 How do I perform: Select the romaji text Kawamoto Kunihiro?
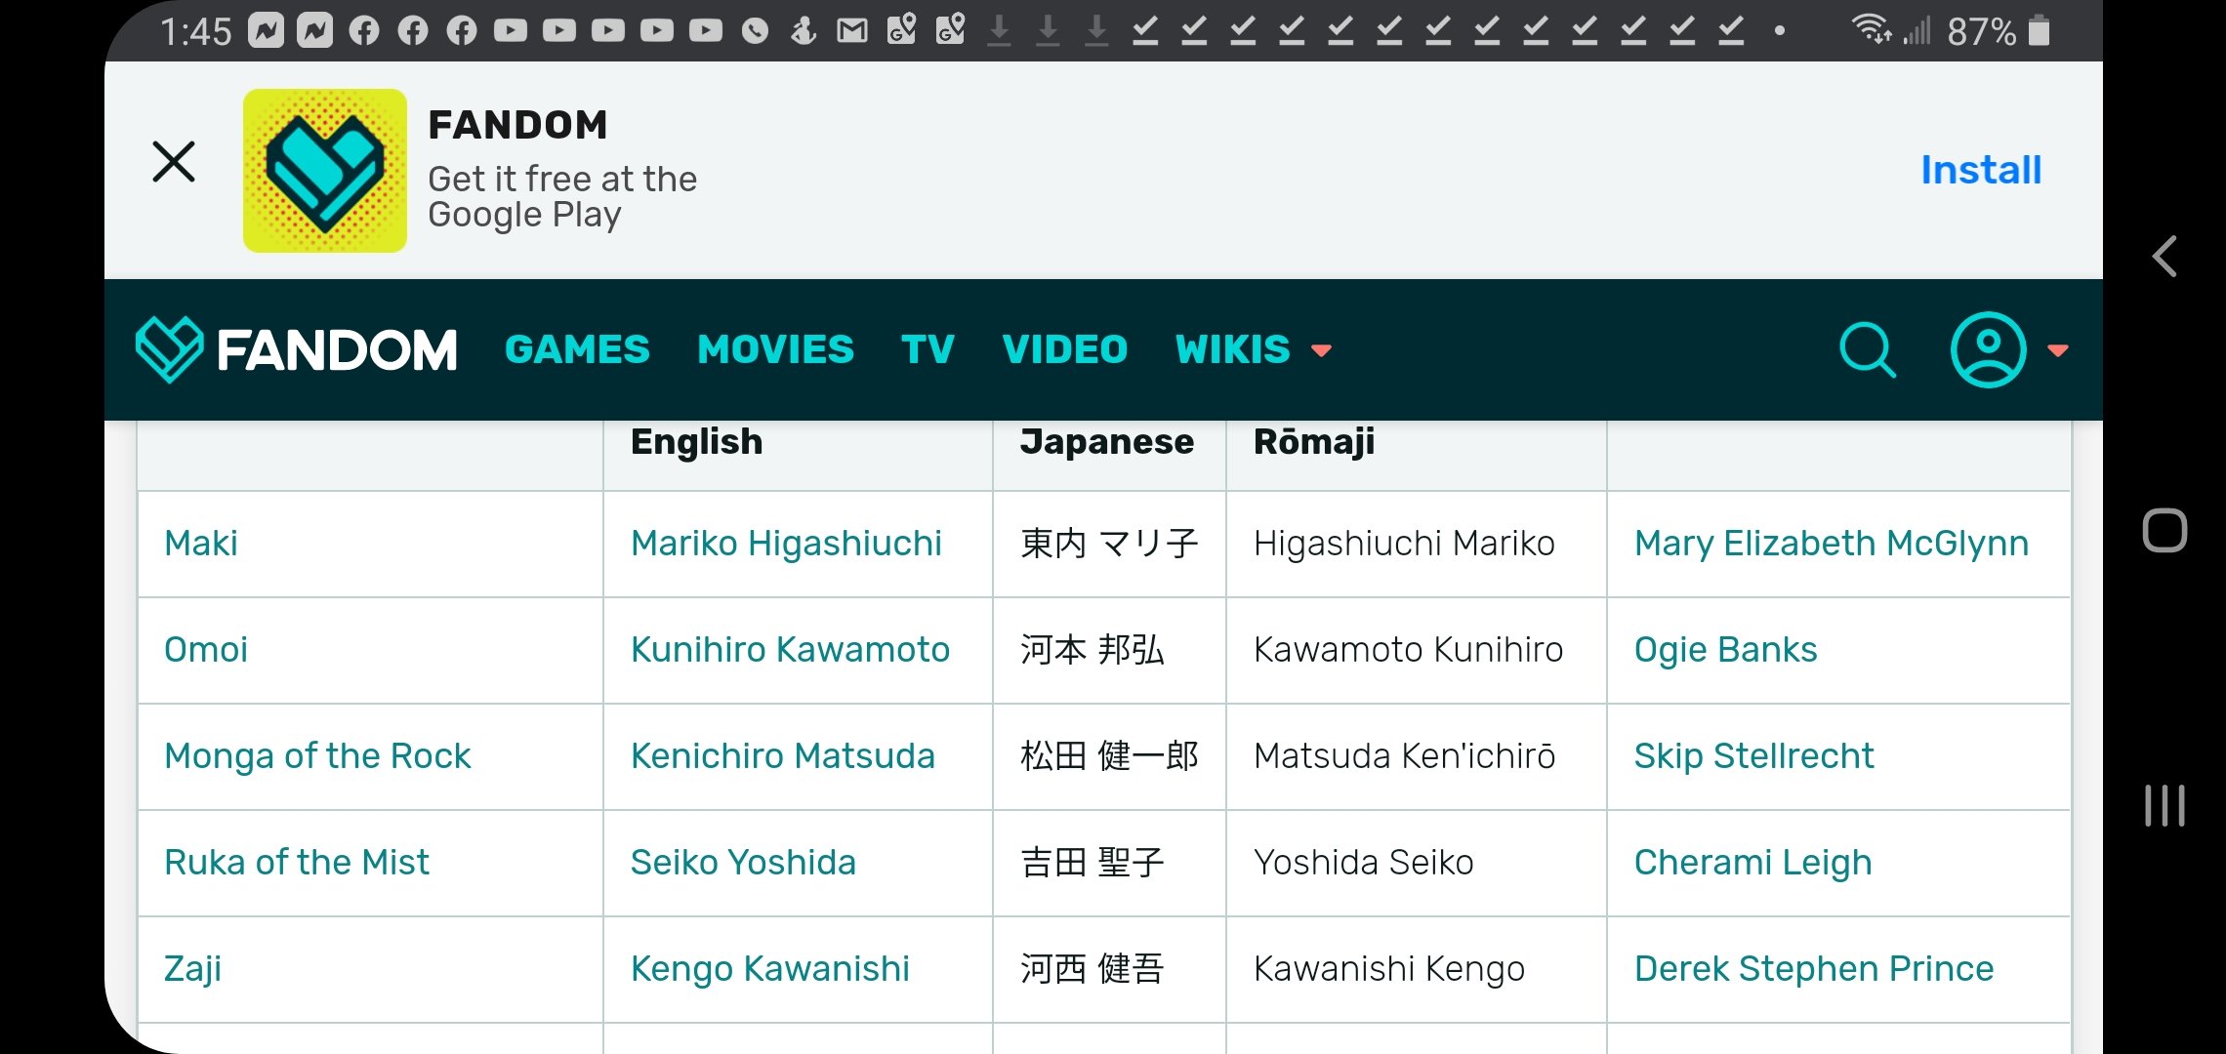pyautogui.click(x=1409, y=649)
